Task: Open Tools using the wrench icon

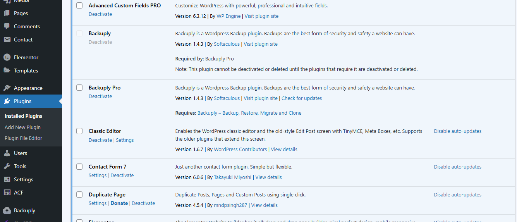Action: [x=7, y=166]
